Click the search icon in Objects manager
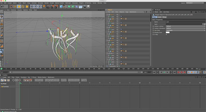This screenshot has height=112, width=206. click(144, 12)
